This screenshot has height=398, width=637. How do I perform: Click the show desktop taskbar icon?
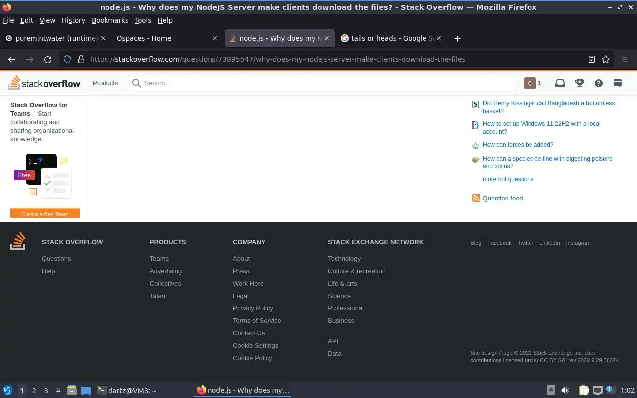[x=86, y=390]
